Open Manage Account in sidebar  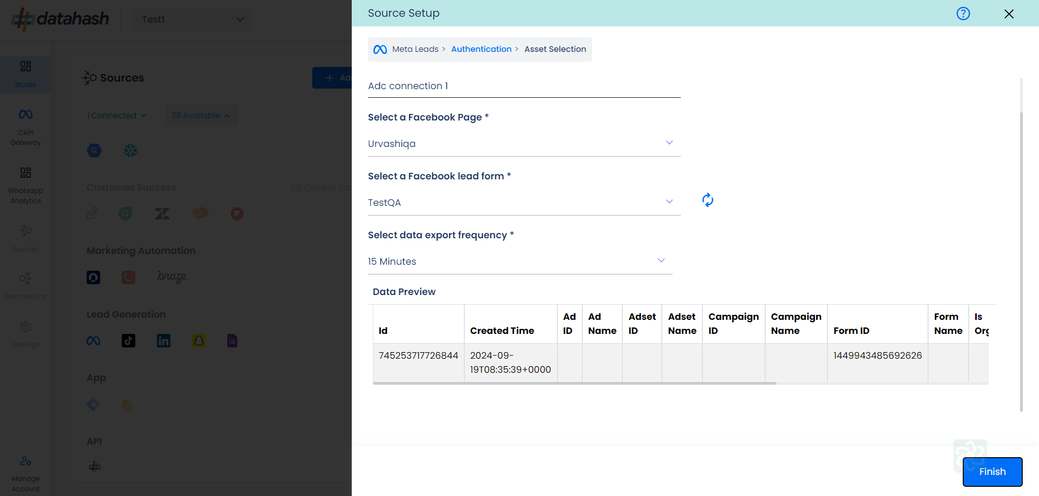point(25,473)
